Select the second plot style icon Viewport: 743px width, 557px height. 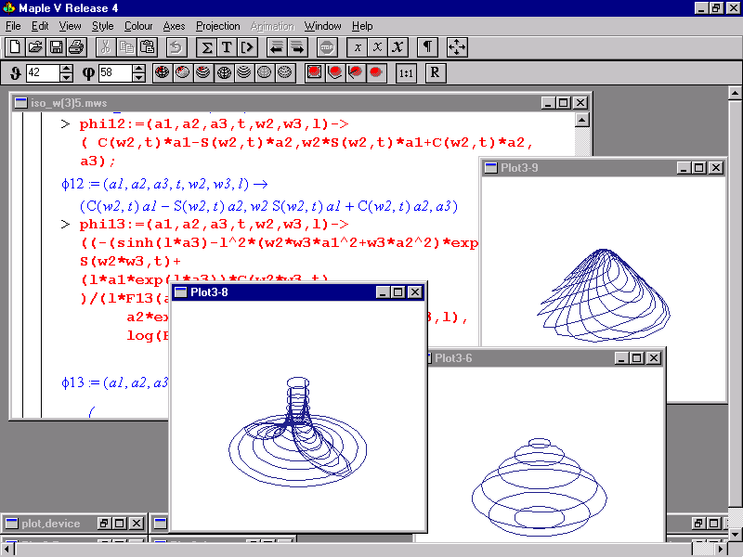[182, 73]
